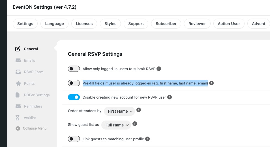Click the Subscriber tab button

(166, 24)
